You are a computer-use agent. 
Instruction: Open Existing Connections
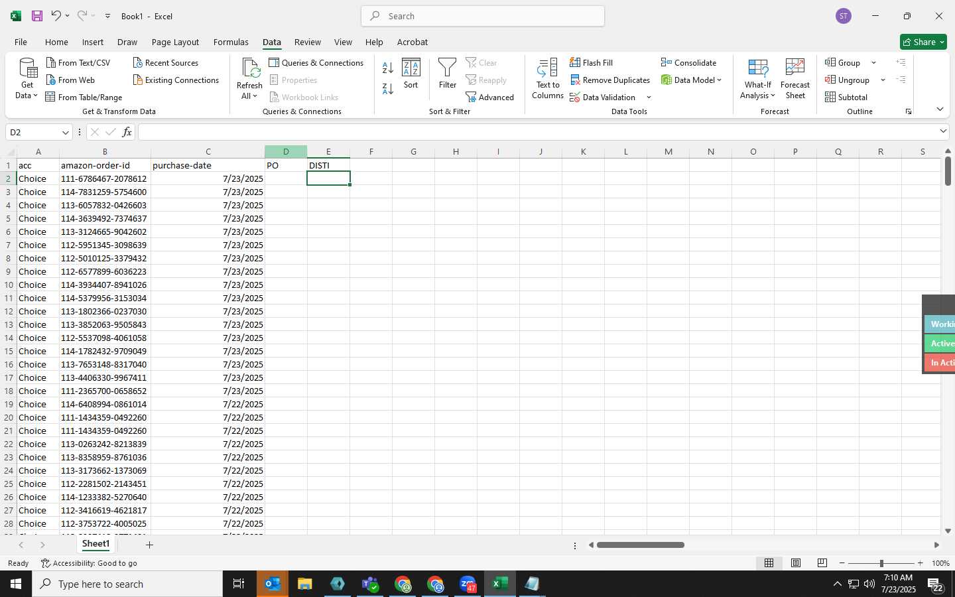pyautogui.click(x=176, y=80)
